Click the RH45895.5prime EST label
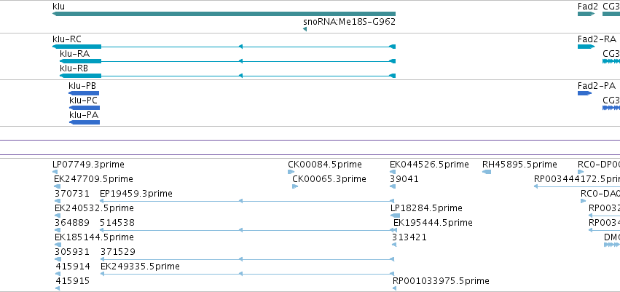This screenshot has height=292, width=620. [x=519, y=165]
